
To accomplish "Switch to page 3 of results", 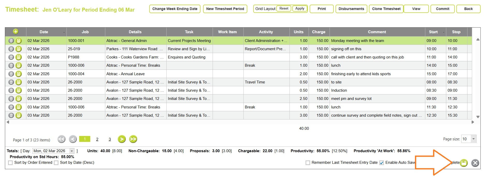I will click(x=110, y=139).
